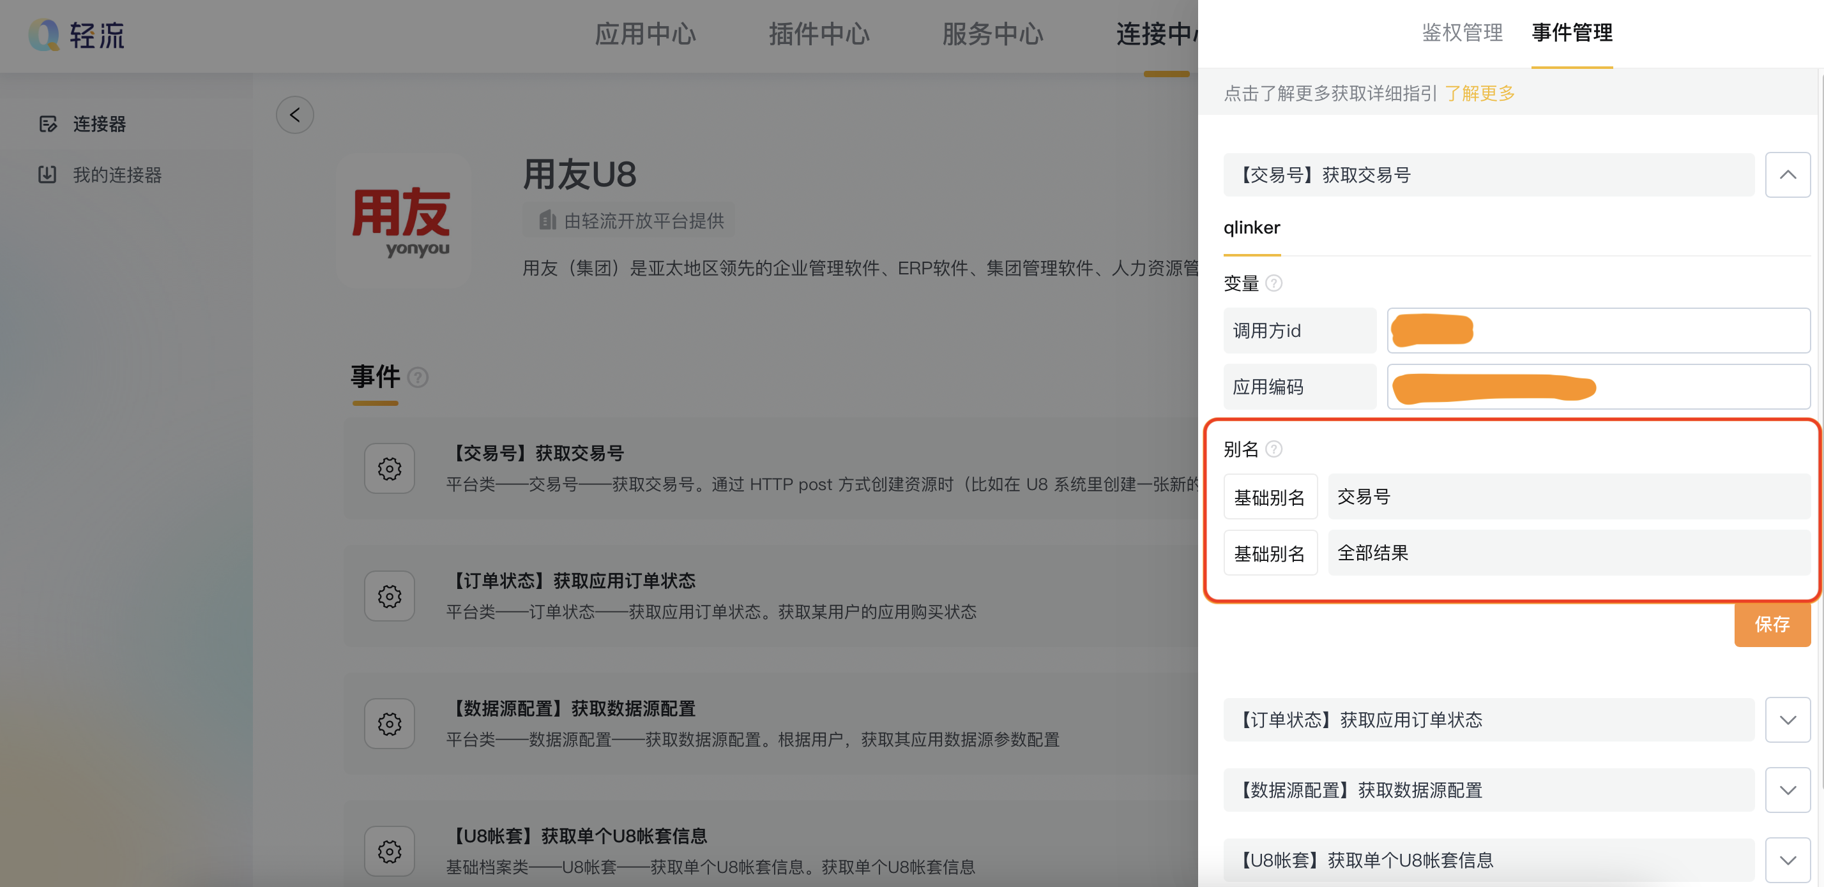The height and width of the screenshot is (887, 1824).
Task: Select the qlinker tab
Action: pos(1251,228)
